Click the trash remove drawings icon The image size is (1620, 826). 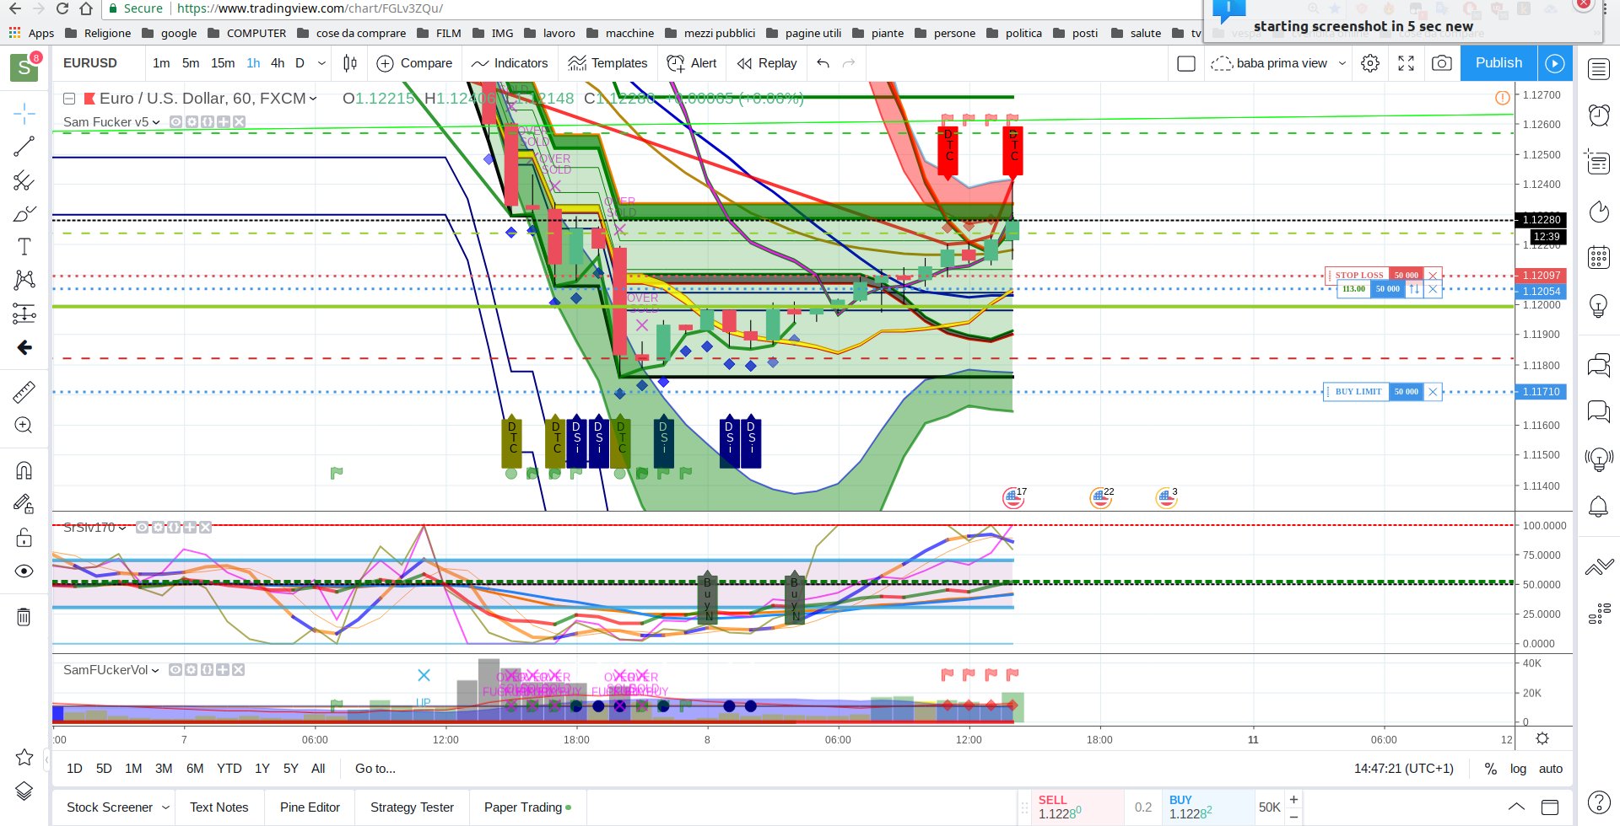click(24, 617)
